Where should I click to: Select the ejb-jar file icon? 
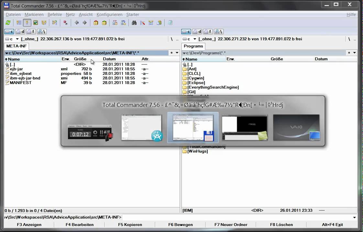coord(7,69)
